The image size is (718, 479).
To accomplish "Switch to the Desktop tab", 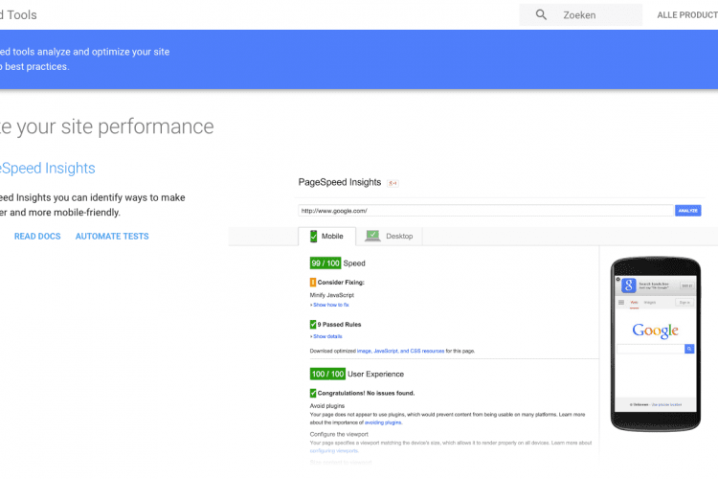I will pyautogui.click(x=390, y=236).
